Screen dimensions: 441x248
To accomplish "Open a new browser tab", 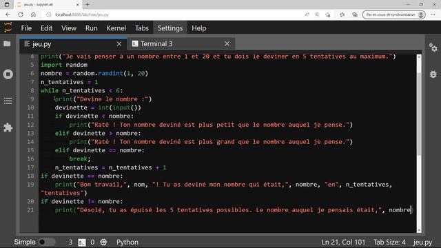I will tap(88, 5).
